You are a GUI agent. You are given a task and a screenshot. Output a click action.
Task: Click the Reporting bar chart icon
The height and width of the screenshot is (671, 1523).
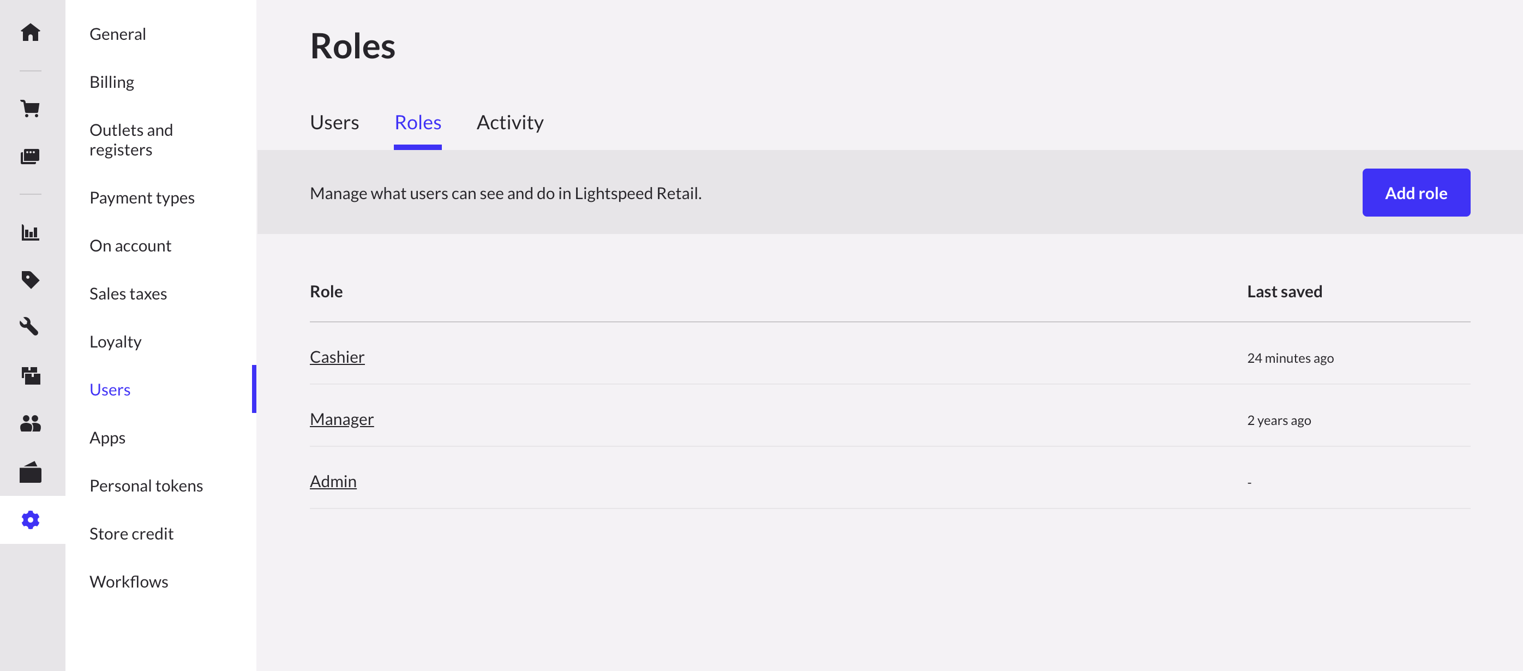click(31, 233)
